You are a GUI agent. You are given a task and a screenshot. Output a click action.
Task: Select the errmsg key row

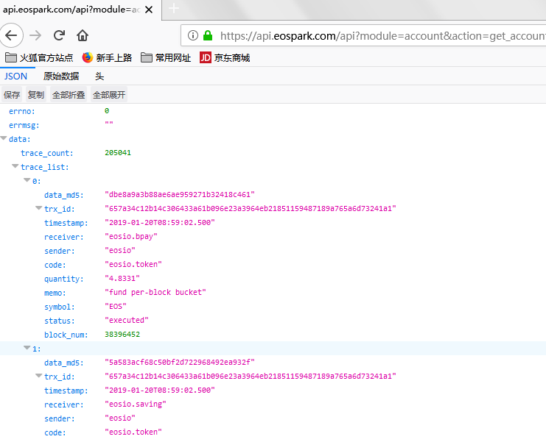point(273,125)
